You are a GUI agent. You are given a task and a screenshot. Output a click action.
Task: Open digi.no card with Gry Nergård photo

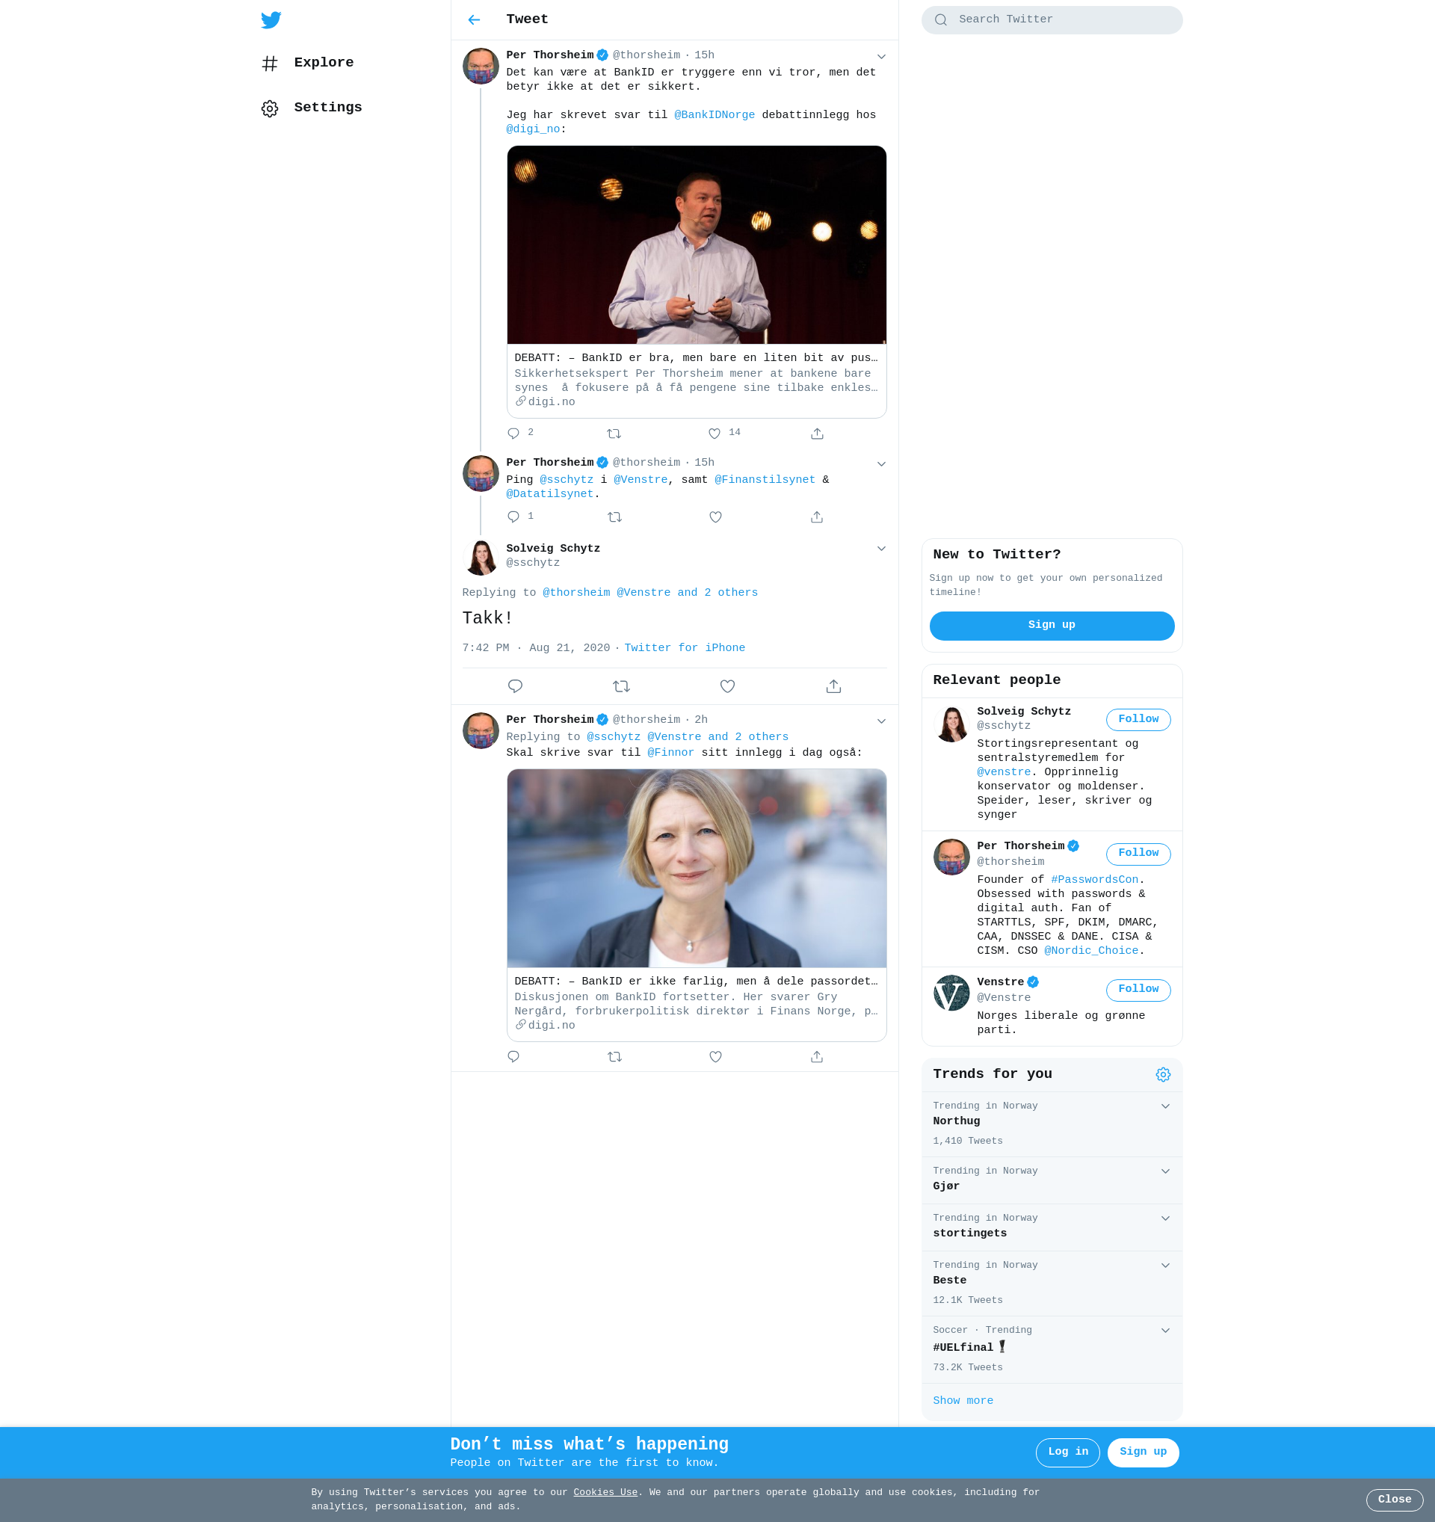697,905
